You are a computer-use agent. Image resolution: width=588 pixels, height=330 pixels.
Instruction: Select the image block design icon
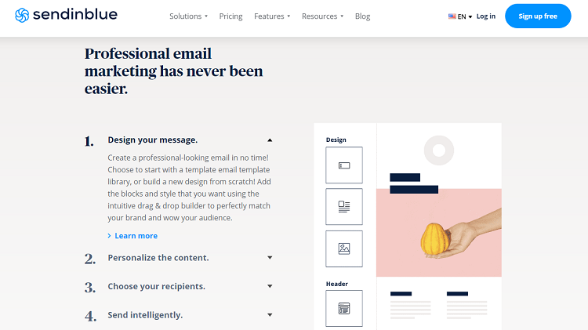pyautogui.click(x=344, y=248)
